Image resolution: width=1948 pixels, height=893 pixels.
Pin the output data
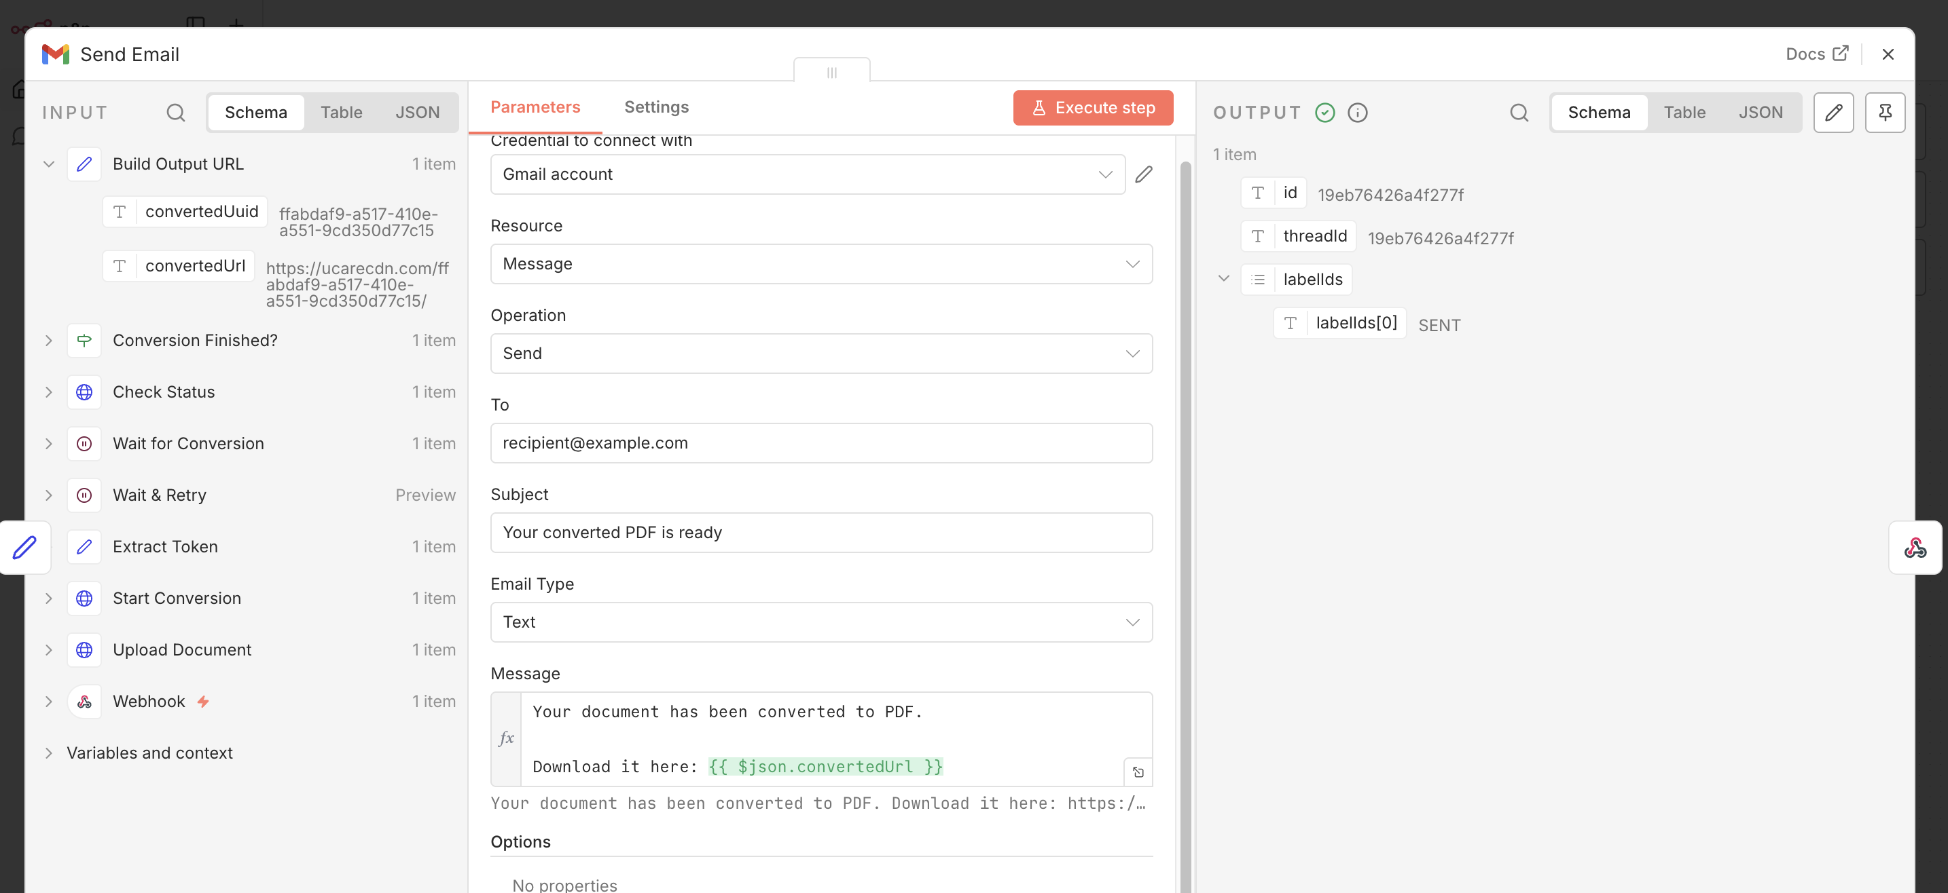1884,113
